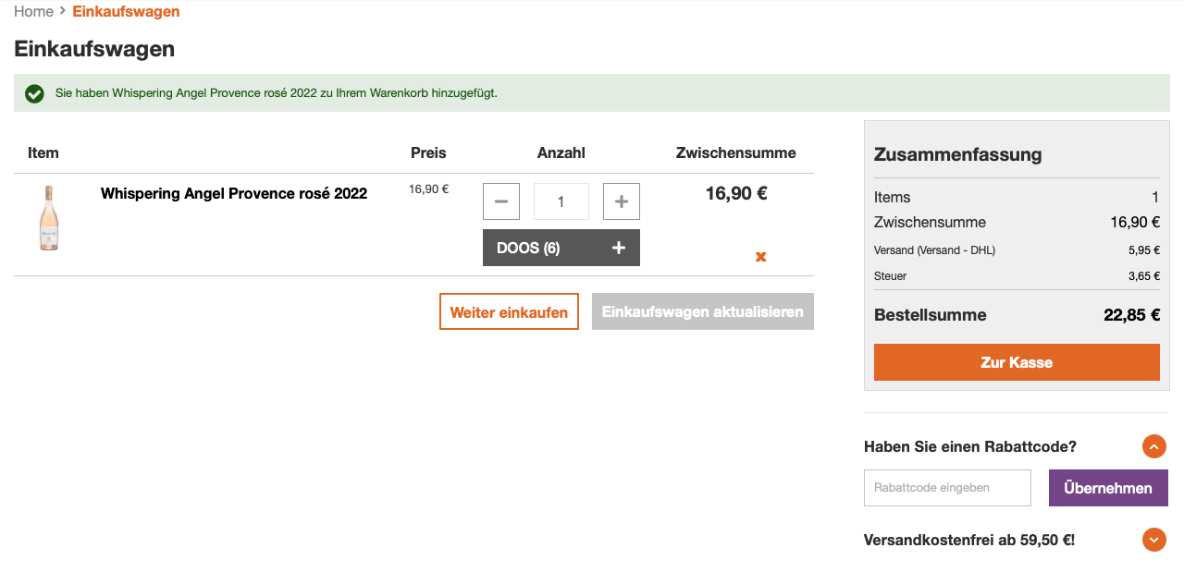This screenshot has height=572, width=1184.
Task: Click the Einkaufswagen aktualisieren button
Action: point(703,311)
